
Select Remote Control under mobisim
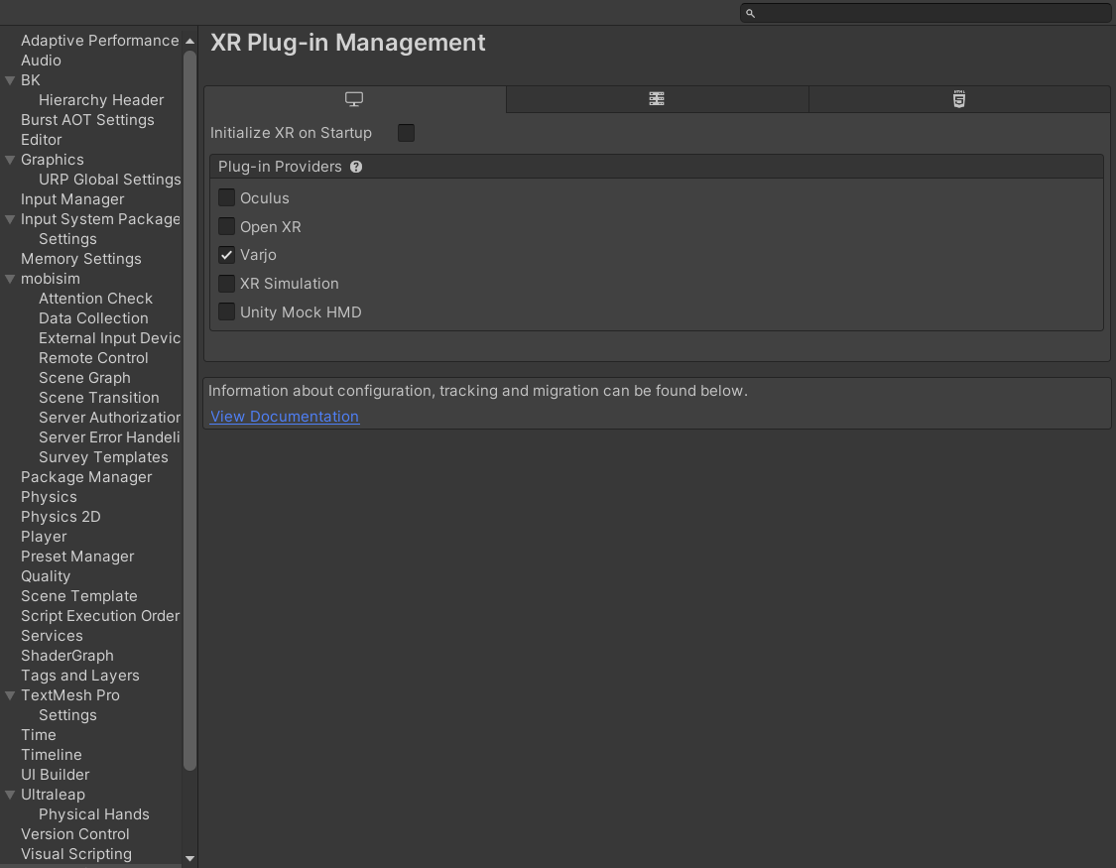tap(93, 358)
